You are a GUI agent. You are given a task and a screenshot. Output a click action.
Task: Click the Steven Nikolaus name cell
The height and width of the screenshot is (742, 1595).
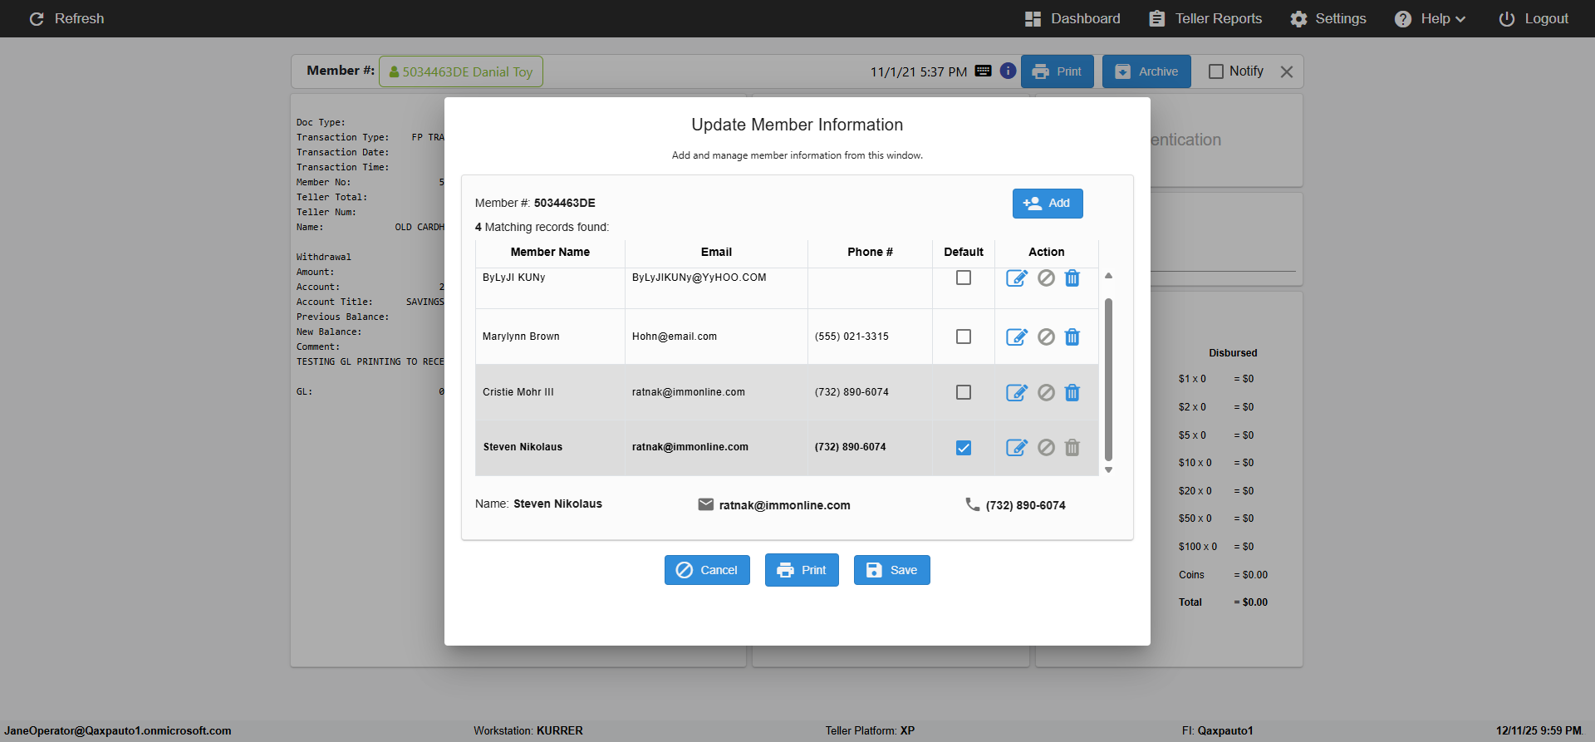click(x=550, y=448)
